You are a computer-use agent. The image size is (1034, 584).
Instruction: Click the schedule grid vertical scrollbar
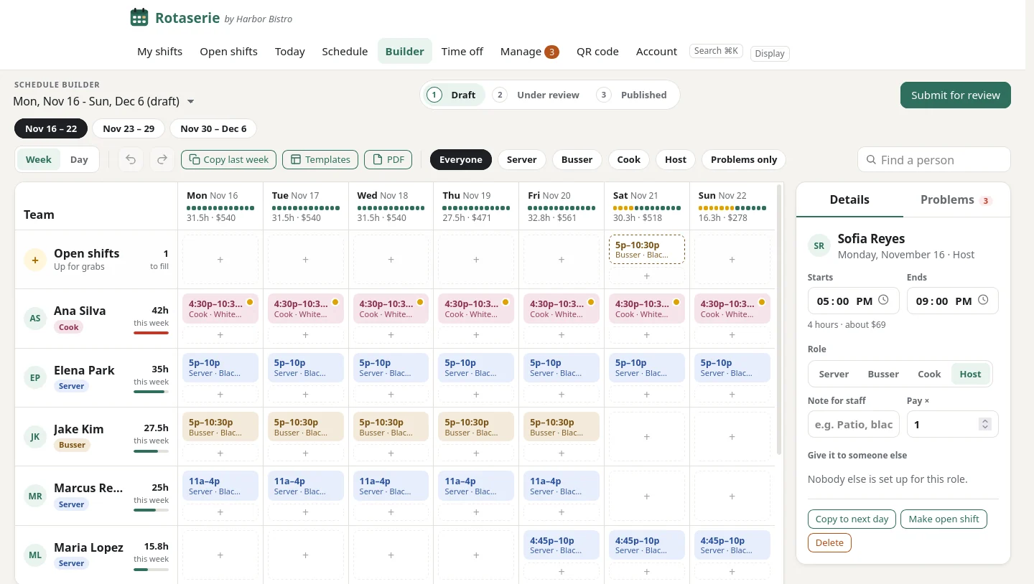779,320
